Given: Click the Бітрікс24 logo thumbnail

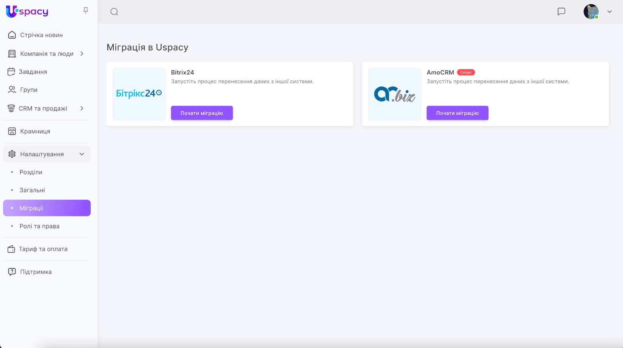Looking at the screenshot, I should (x=139, y=94).
